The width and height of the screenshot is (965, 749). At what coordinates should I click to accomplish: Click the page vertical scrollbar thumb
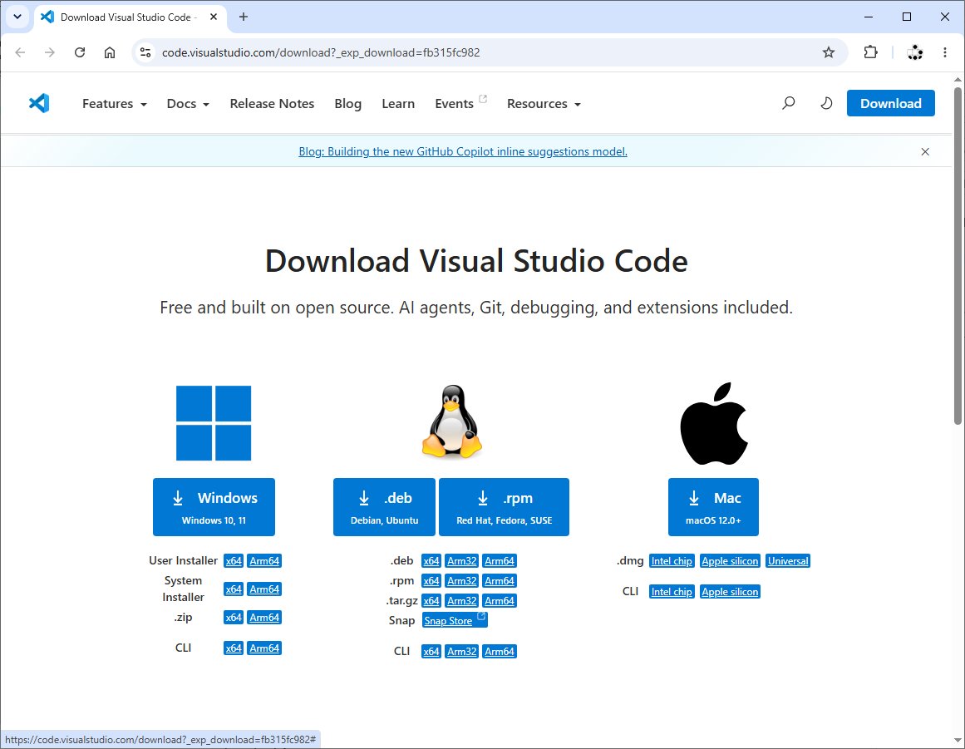pyautogui.click(x=958, y=255)
